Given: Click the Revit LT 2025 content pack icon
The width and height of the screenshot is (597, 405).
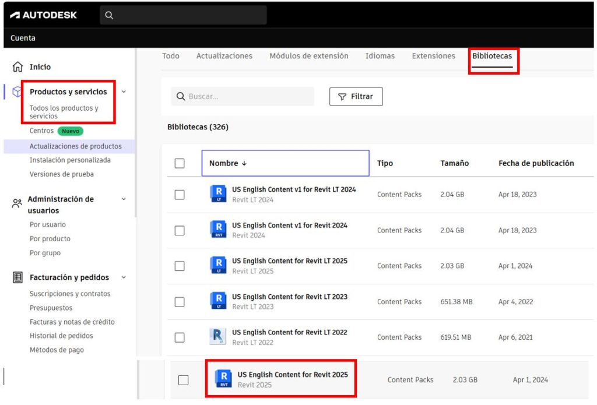Looking at the screenshot, I should pos(219,265).
